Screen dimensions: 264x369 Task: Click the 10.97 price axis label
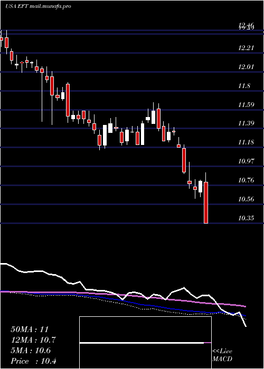tap(246, 161)
